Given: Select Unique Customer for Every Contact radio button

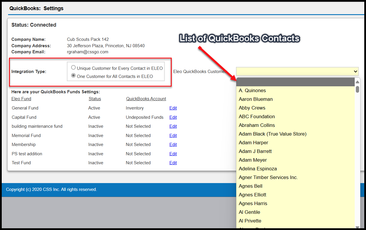Looking at the screenshot, I should (74, 68).
